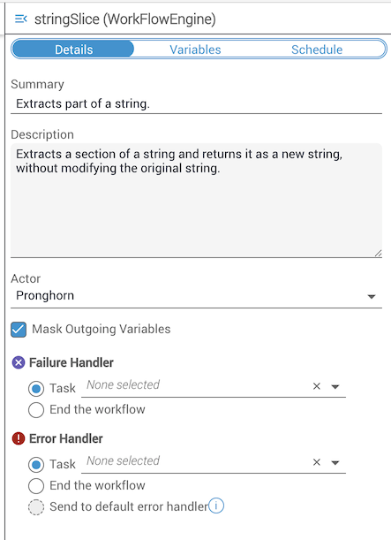Screen dimensions: 391x540
Task: Choose End the workflow under Failure Handler
Action: click(36, 410)
